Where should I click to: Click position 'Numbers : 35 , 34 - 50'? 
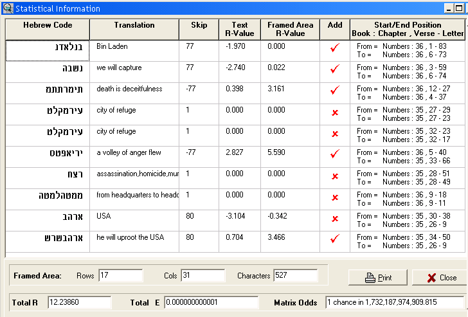pyautogui.click(x=417, y=237)
